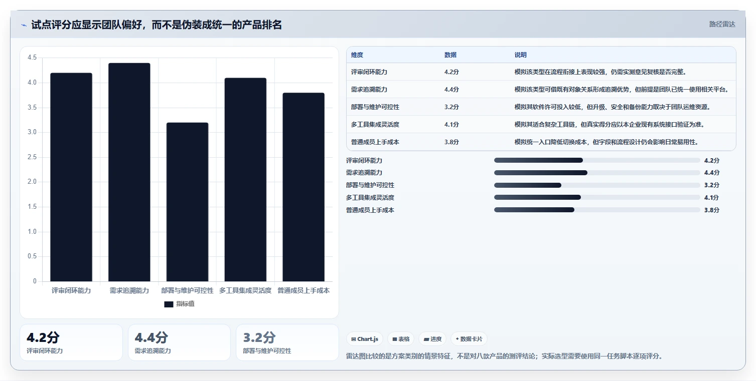Screen dimensions: 756x381
Task: Click the 部署与维护可控性 bar in the chart
Action: 187,202
